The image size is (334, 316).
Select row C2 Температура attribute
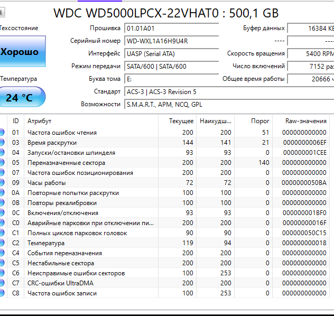[x=164, y=243]
